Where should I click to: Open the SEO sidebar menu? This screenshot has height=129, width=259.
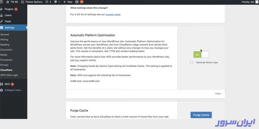coord(7,84)
